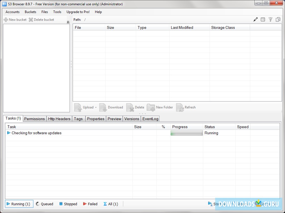Screen dimensions: 285x213
Task: Click the copy path pages icon
Action: pyautogui.click(x=278, y=19)
